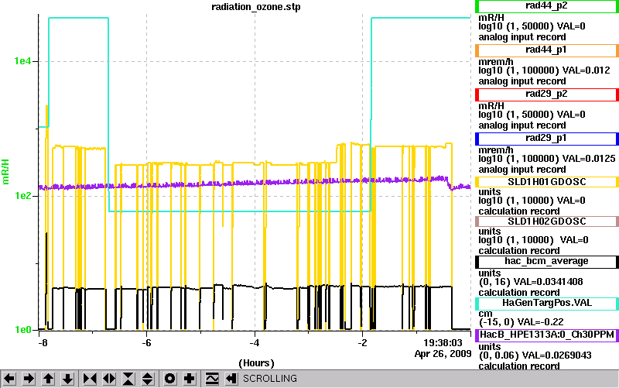Viewport: 619px width, 388px height.
Task: Click the pan up arrow button
Action: point(48,379)
